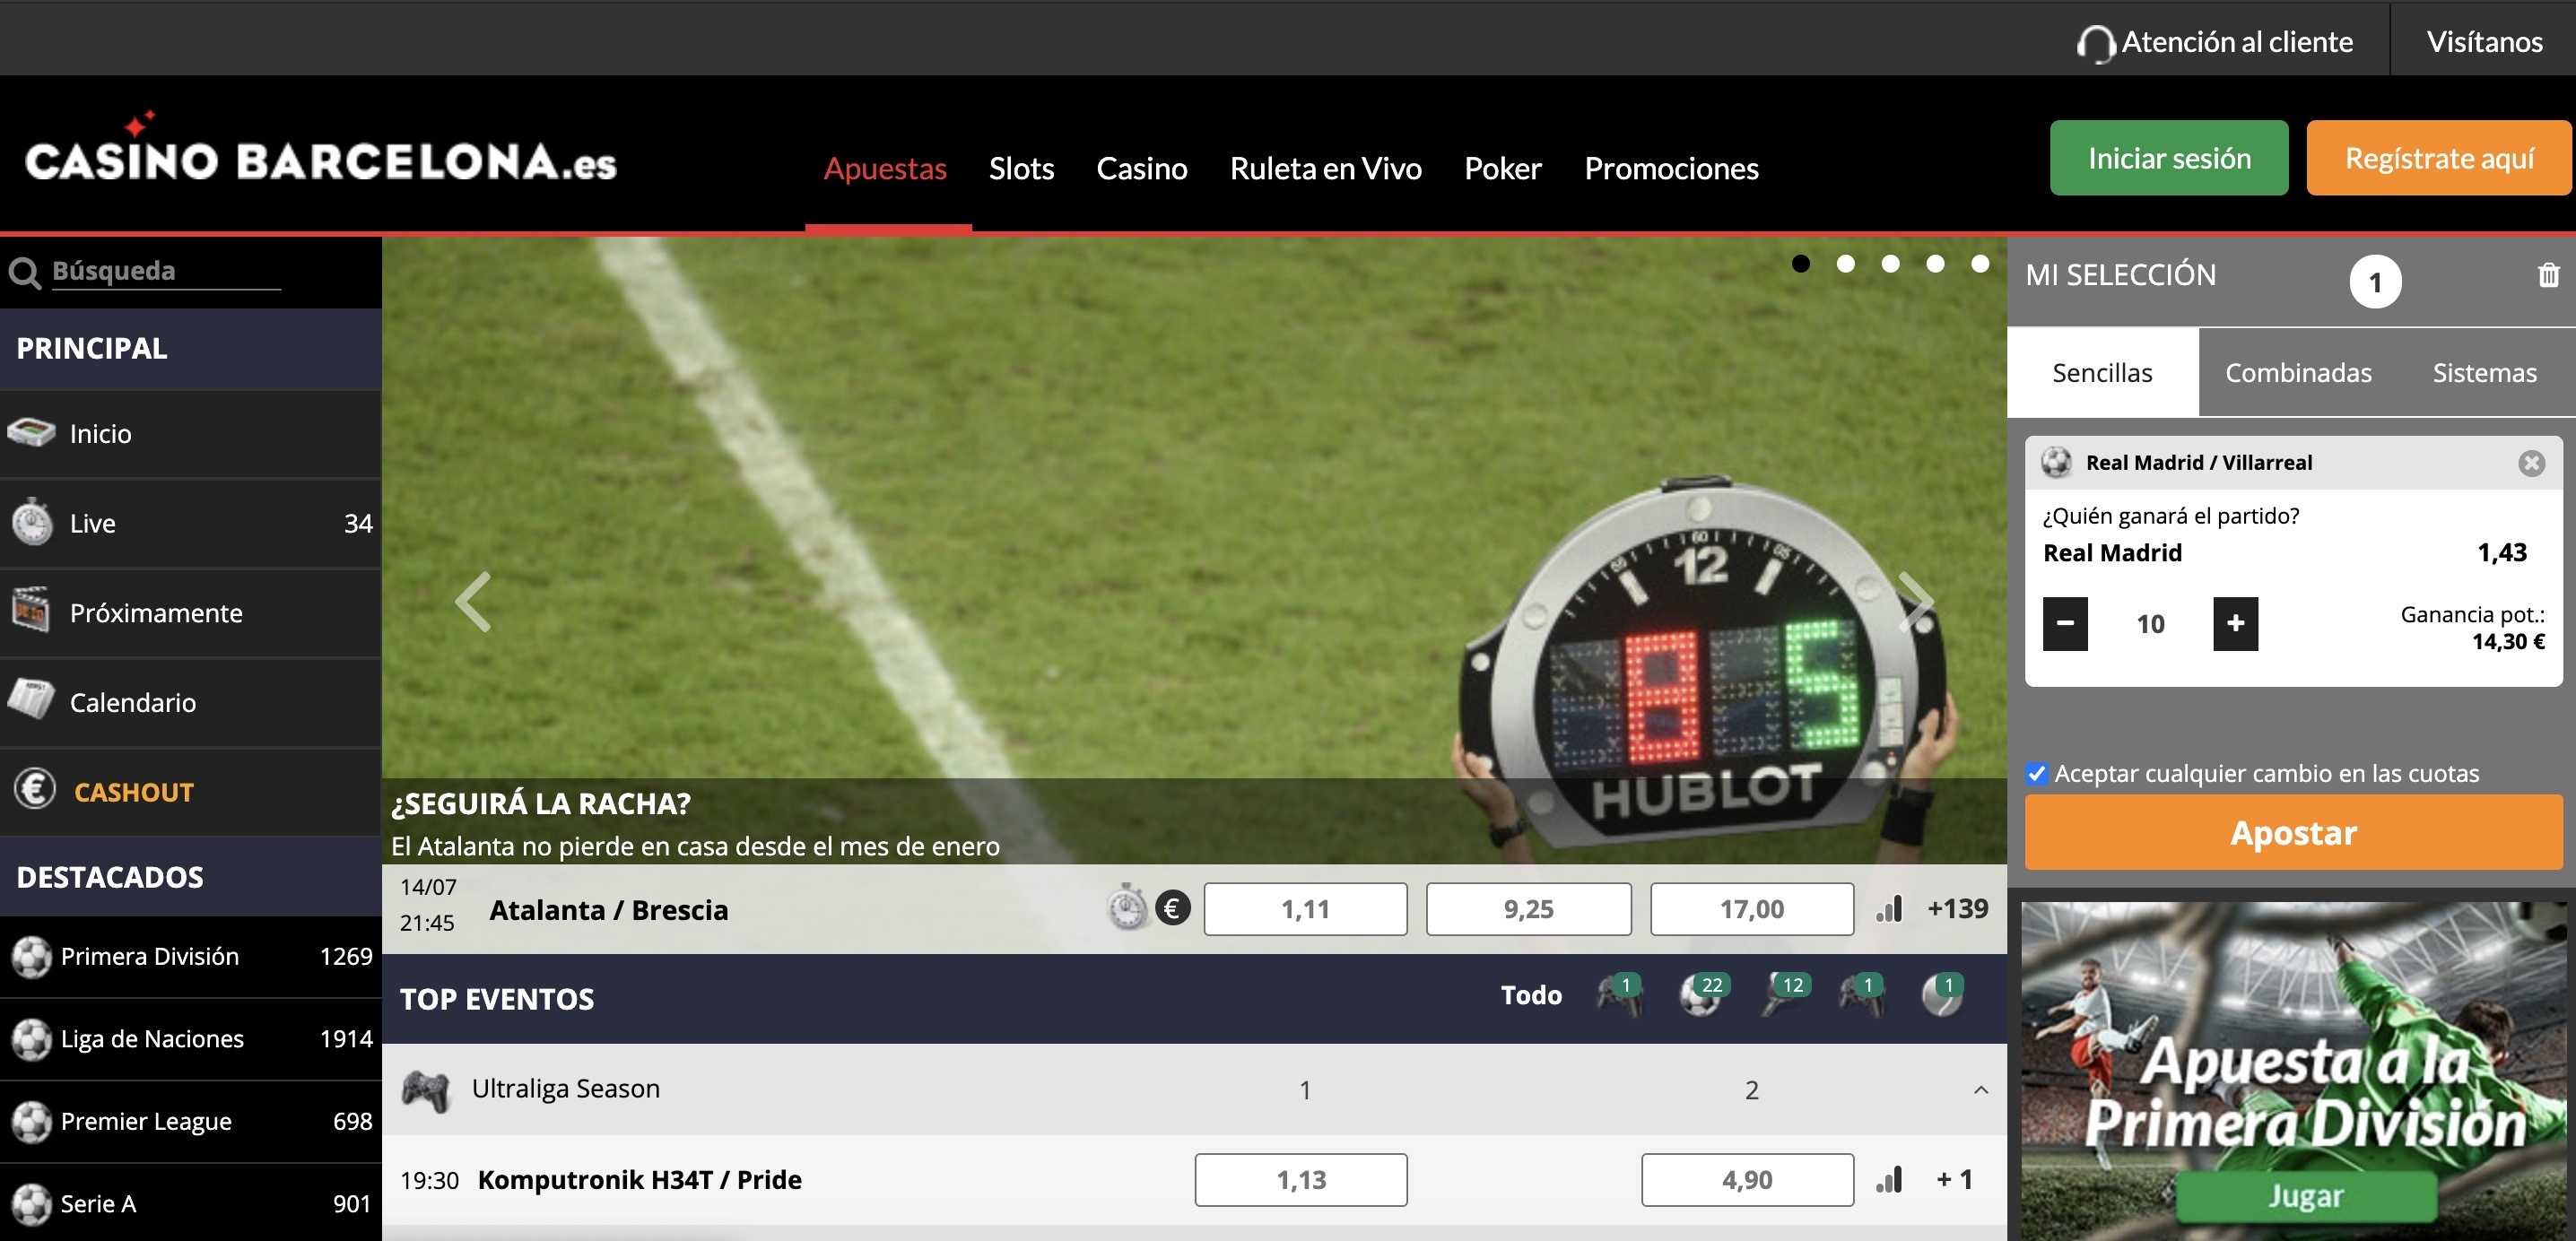Click the search magnifier icon

tap(24, 272)
